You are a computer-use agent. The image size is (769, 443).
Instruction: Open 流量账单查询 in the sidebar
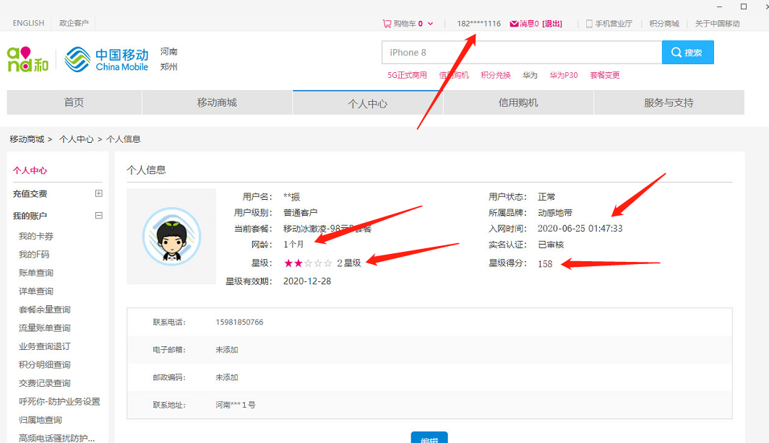pyautogui.click(x=45, y=328)
